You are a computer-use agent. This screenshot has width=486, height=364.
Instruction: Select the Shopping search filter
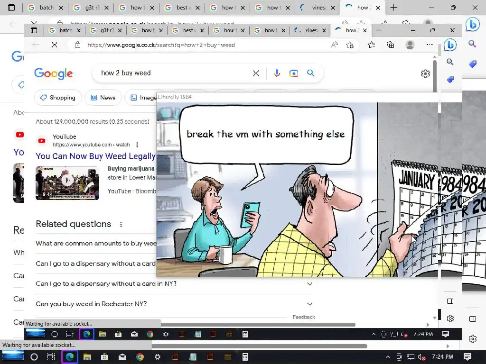click(58, 98)
